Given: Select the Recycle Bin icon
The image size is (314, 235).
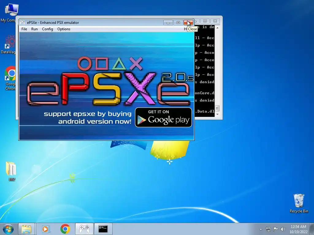Looking at the screenshot, I should (299, 203).
